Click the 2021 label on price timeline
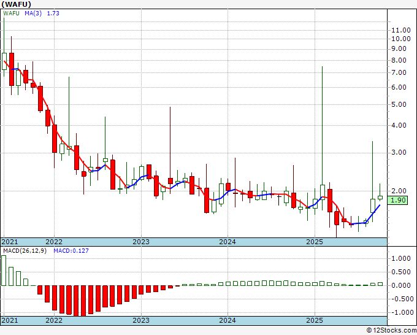Screen dimensions: 417x335 pos(10,242)
